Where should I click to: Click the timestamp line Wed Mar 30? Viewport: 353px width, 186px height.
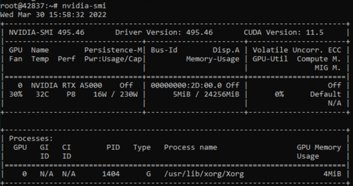53,15
